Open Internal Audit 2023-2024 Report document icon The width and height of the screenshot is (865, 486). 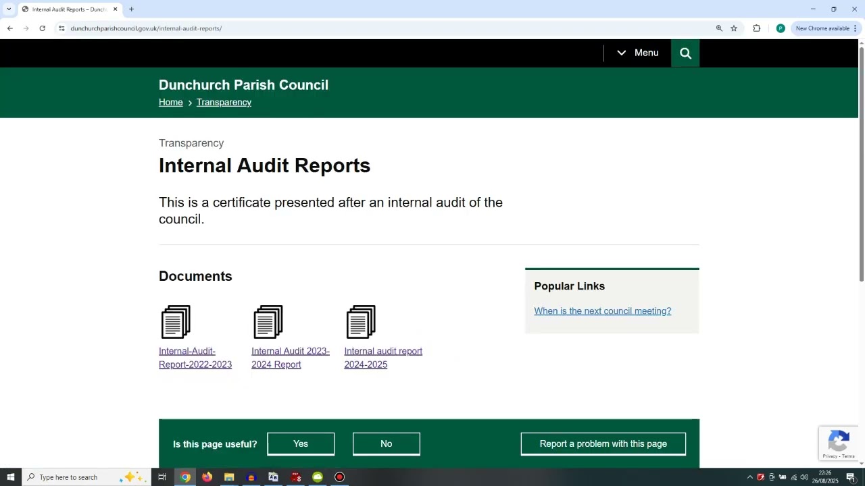click(268, 322)
